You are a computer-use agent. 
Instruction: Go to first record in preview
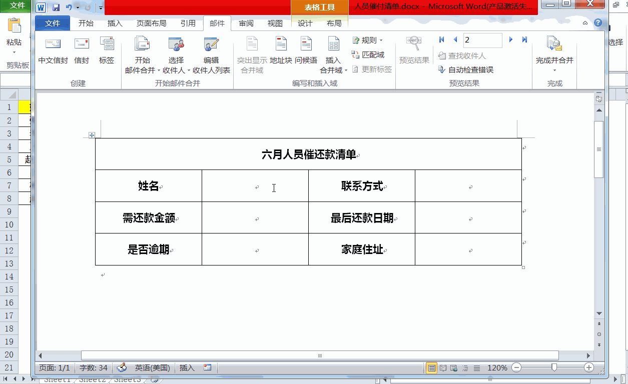click(441, 40)
